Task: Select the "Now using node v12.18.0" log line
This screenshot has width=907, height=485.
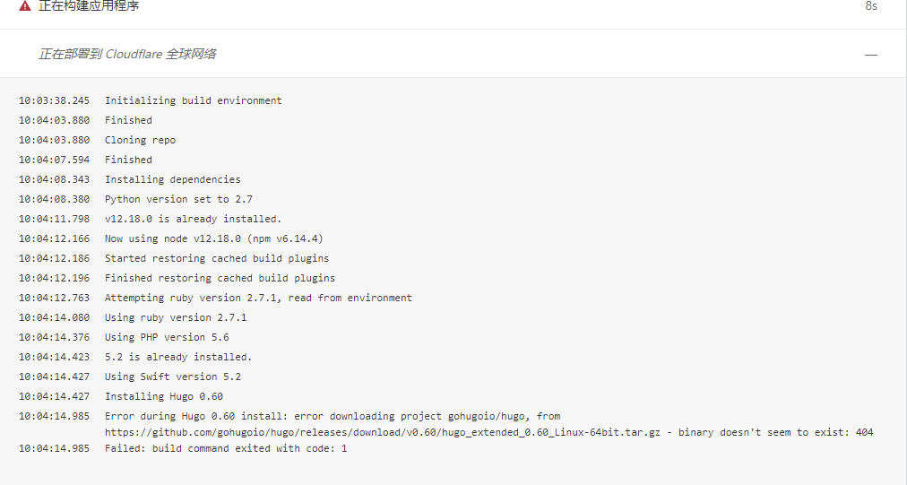Action: (213, 238)
